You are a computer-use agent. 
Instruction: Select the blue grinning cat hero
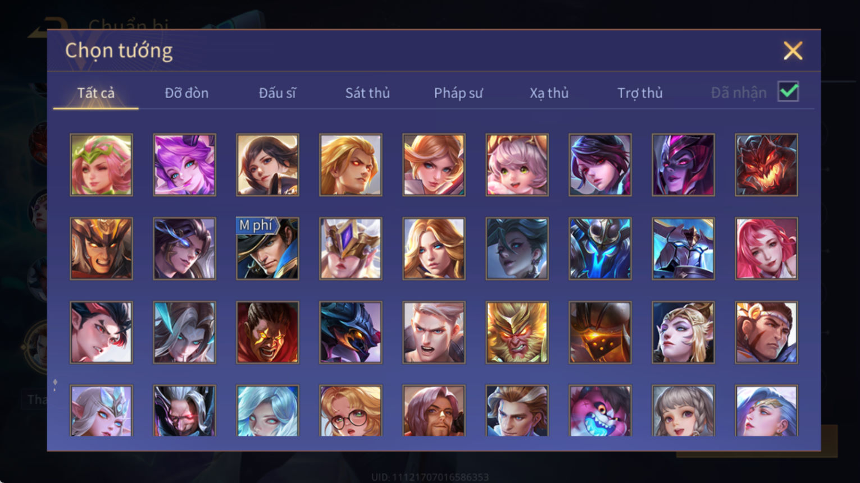(600, 411)
